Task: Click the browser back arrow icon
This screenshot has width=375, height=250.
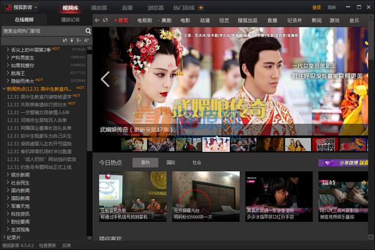Action: tap(97, 20)
